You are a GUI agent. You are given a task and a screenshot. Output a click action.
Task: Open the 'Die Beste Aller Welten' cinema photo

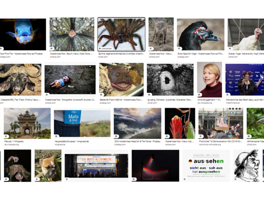click(96, 166)
